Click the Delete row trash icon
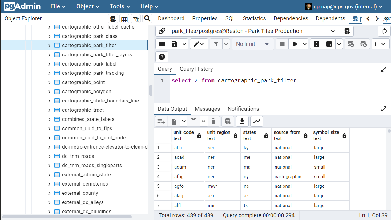Image resolution: width=391 pixels, height=220 pixels. tap(213, 121)
